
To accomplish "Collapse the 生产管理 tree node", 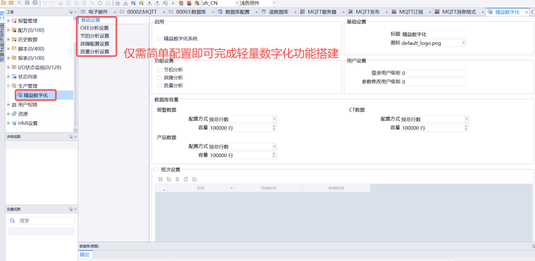I will [8, 86].
